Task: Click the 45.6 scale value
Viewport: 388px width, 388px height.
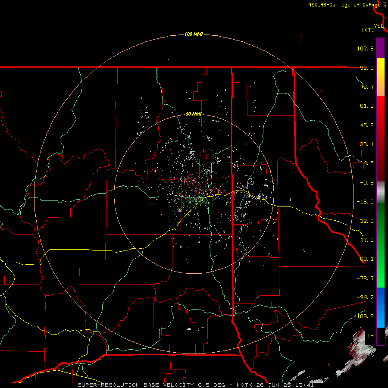Action: pos(367,125)
